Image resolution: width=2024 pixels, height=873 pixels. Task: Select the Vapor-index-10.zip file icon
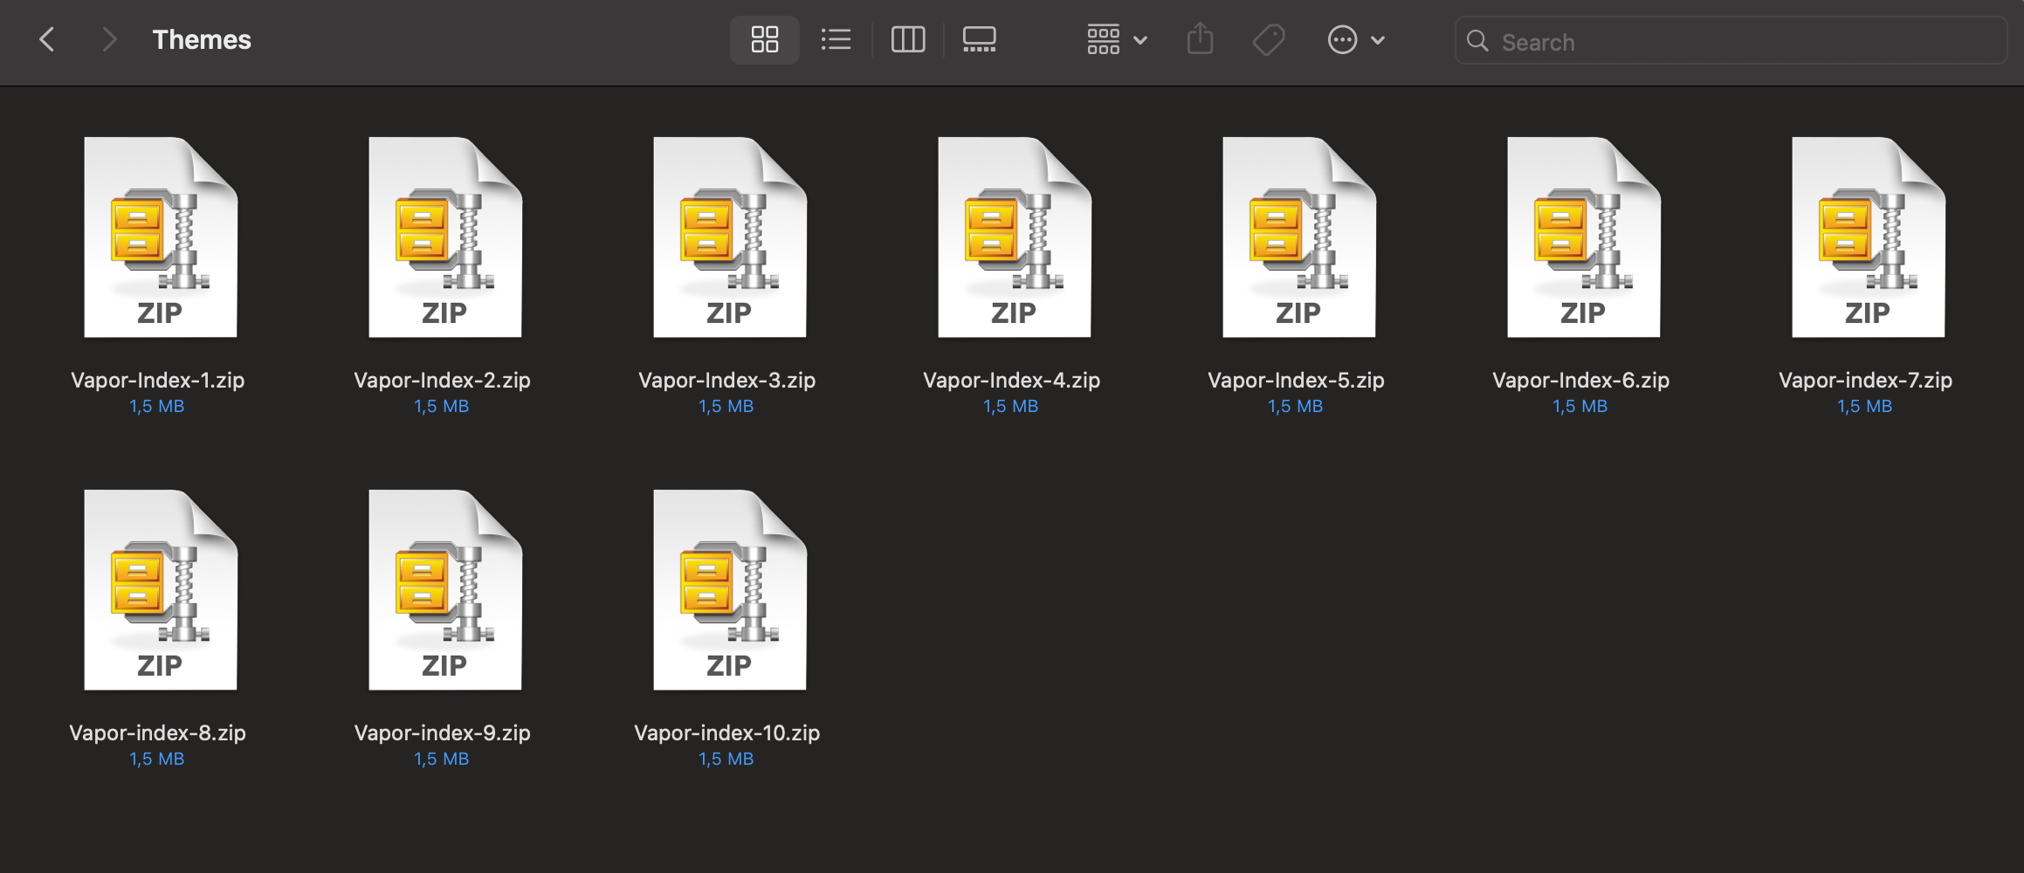point(730,590)
